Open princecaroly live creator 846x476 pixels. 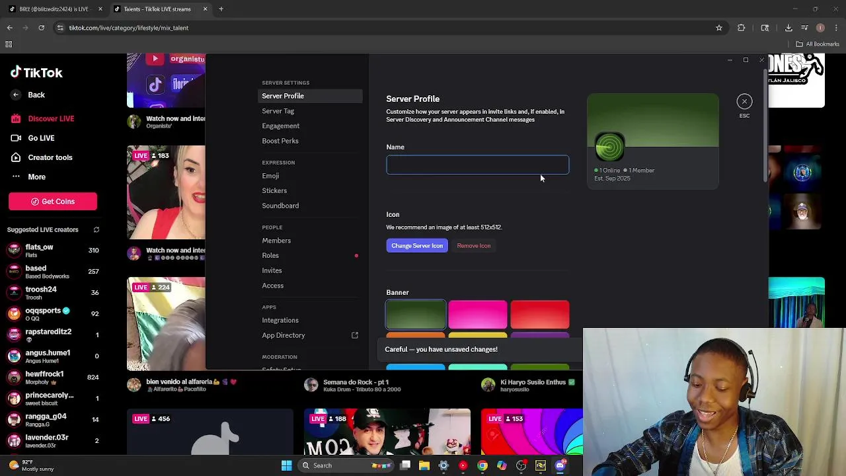click(53, 399)
